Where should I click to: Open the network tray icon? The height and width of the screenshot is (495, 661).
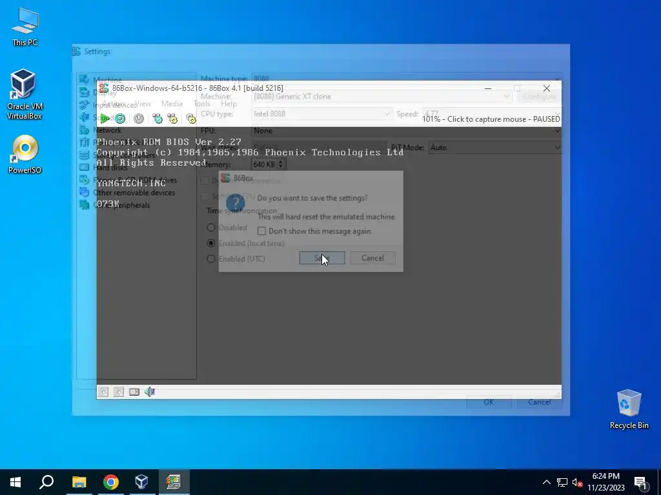(562, 482)
